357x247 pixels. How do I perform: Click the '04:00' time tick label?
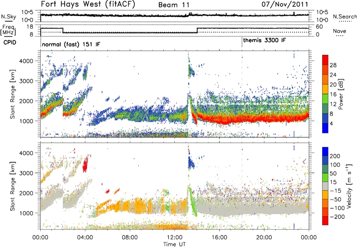coord(85,238)
